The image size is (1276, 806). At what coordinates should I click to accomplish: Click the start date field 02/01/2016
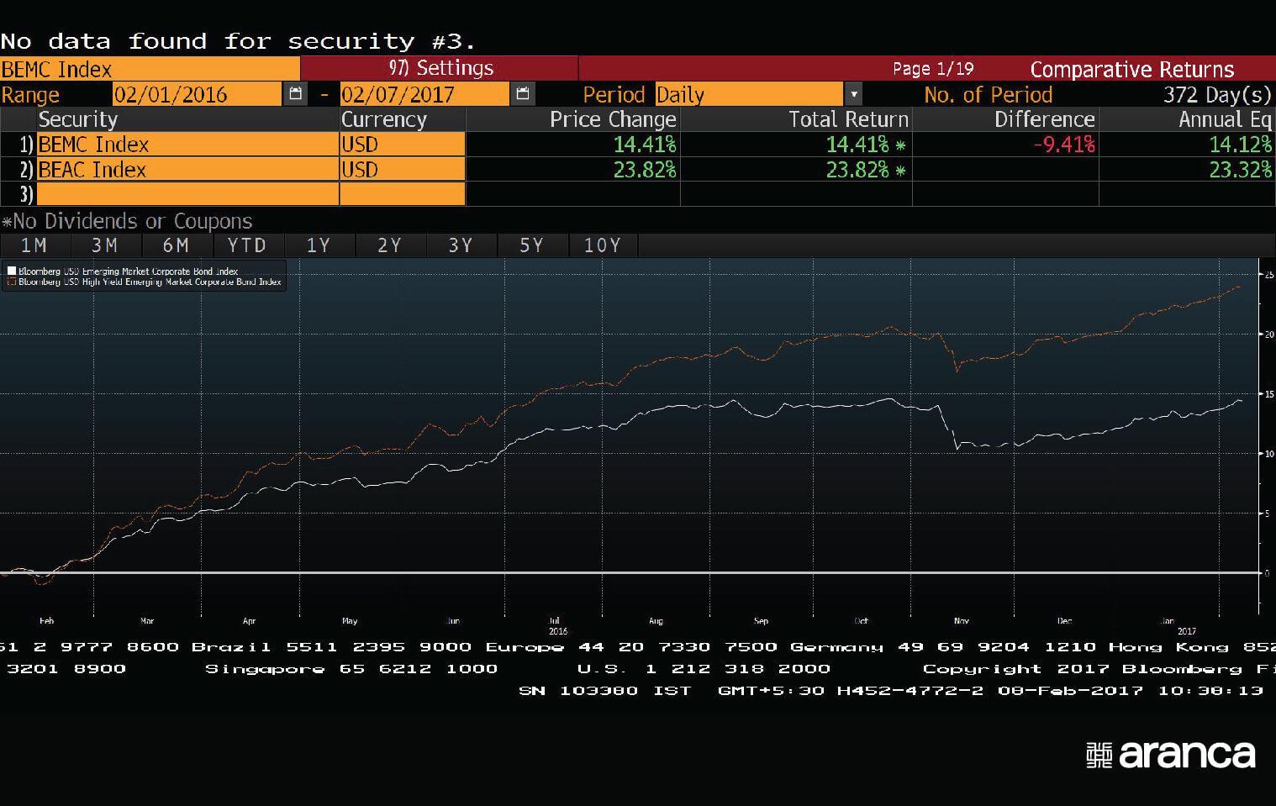click(197, 94)
